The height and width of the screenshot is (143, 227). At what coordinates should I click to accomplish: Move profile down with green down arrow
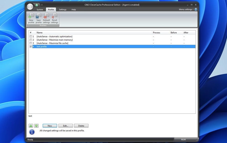pyautogui.click(x=36, y=126)
